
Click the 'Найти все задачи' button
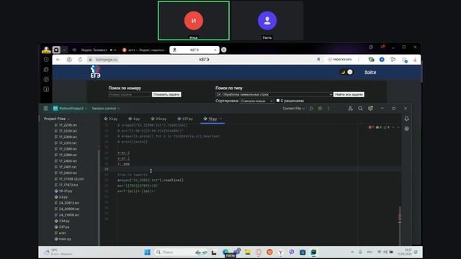tap(349, 94)
